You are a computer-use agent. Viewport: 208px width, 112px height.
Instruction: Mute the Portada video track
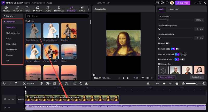pyautogui.click(x=13, y=99)
